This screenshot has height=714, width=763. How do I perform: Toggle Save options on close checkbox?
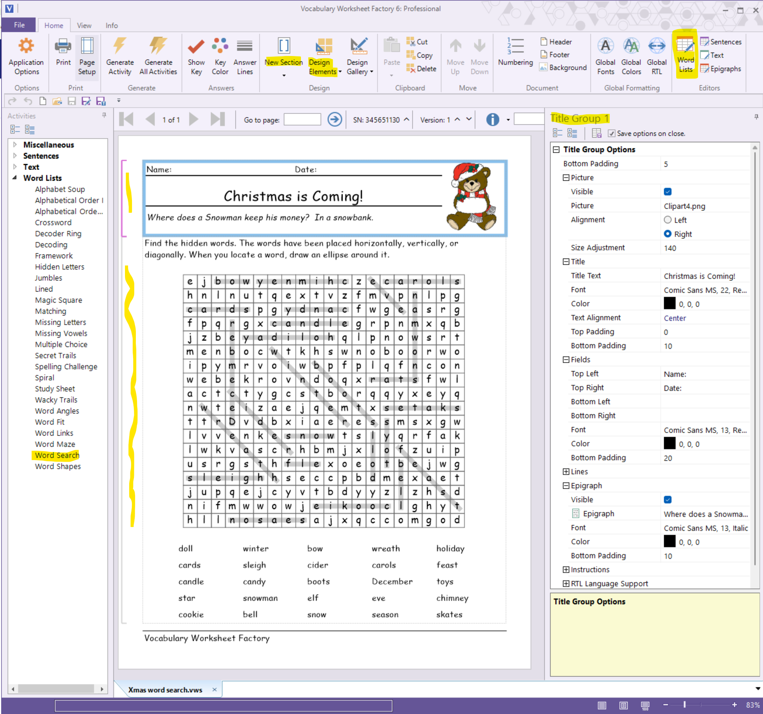coord(611,133)
